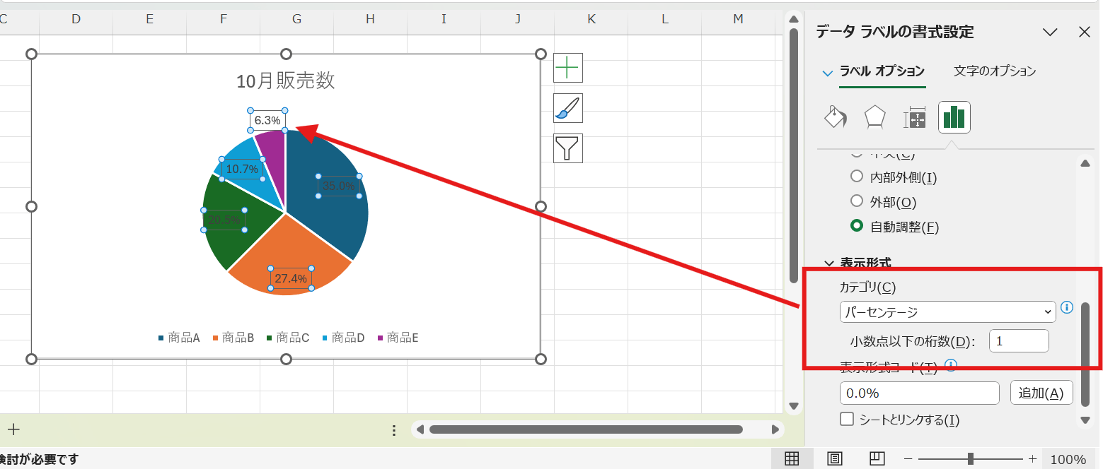
Task: Open the Chart Filters funnel icon
Action: pos(567,148)
